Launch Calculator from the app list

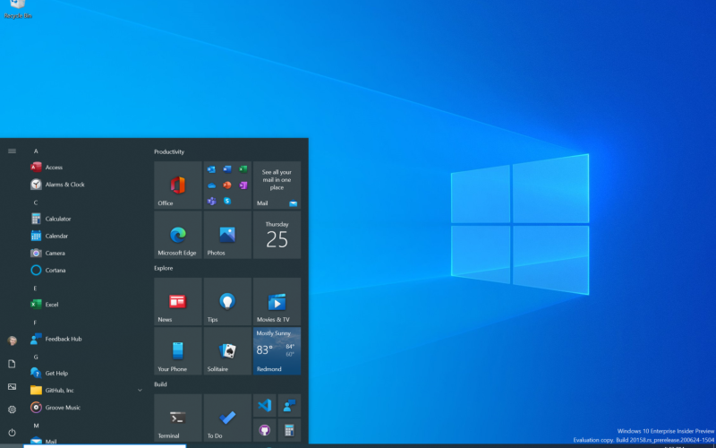click(x=87, y=219)
